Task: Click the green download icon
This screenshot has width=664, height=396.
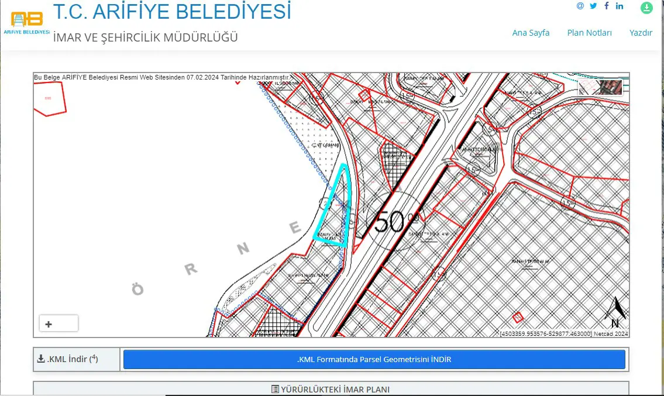Action: point(646,8)
